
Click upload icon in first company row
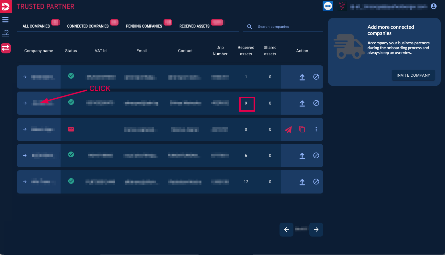[x=302, y=77]
